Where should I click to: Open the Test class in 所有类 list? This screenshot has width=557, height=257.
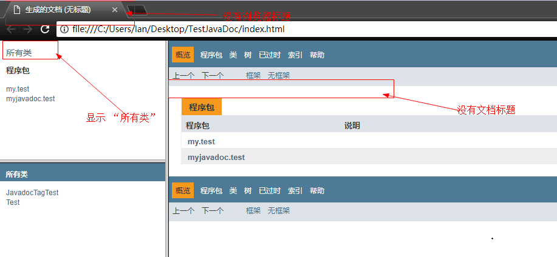click(x=13, y=202)
